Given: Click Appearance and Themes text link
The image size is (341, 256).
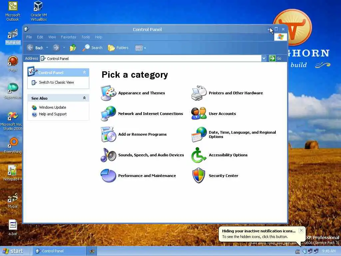Looking at the screenshot, I should (142, 93).
